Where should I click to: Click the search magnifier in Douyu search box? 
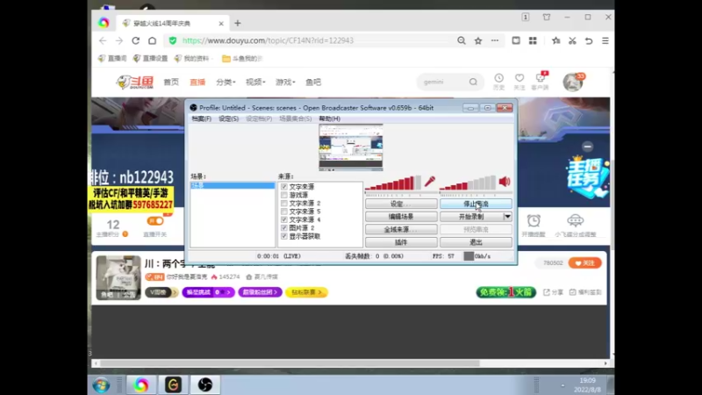coord(473,82)
